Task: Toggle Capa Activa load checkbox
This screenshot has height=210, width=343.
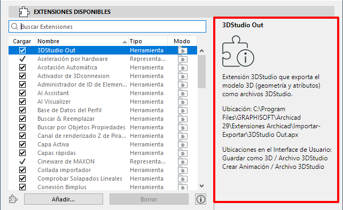Action: (x=22, y=144)
